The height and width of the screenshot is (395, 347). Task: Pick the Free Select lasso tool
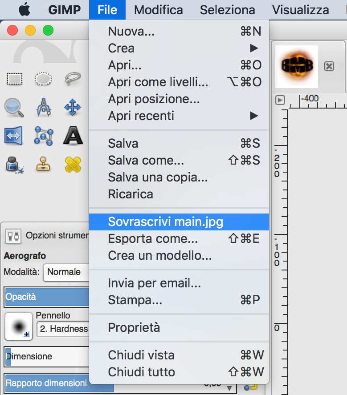coord(73,79)
